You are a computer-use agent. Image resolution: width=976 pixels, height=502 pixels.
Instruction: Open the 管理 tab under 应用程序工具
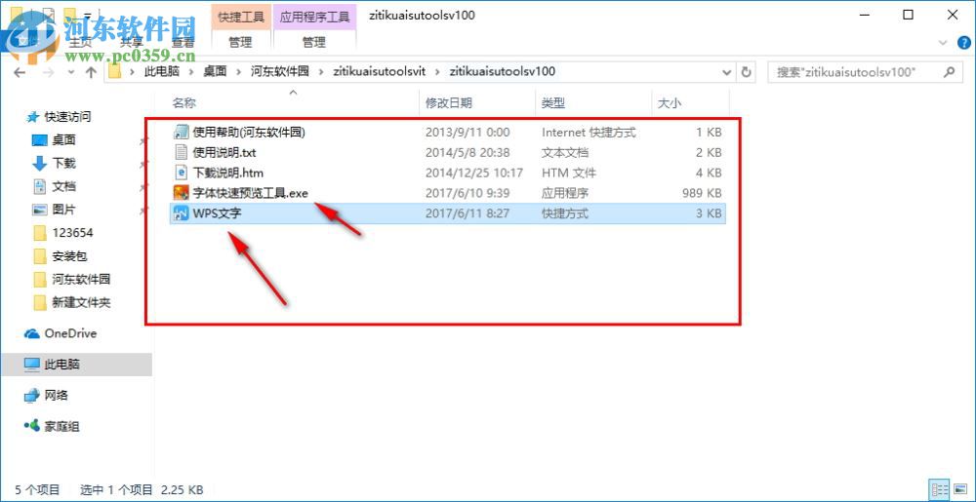tap(314, 42)
